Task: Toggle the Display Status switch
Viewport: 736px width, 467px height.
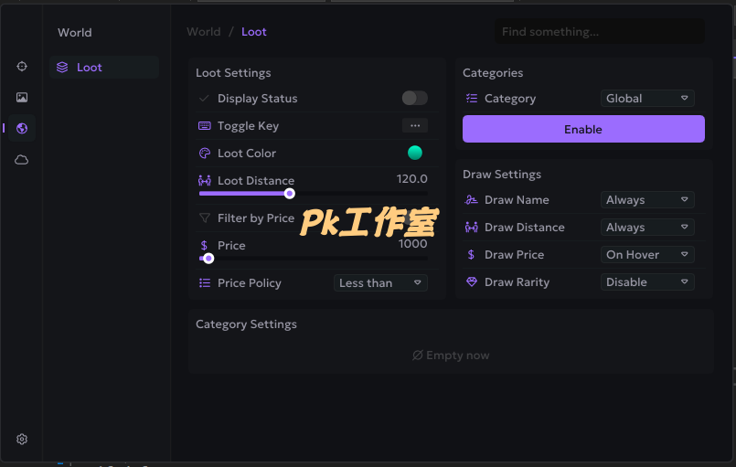Action: pyautogui.click(x=415, y=98)
